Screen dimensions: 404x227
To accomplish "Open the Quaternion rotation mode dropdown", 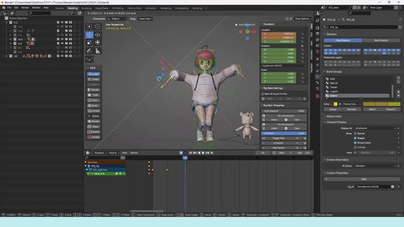I will click(x=284, y=66).
